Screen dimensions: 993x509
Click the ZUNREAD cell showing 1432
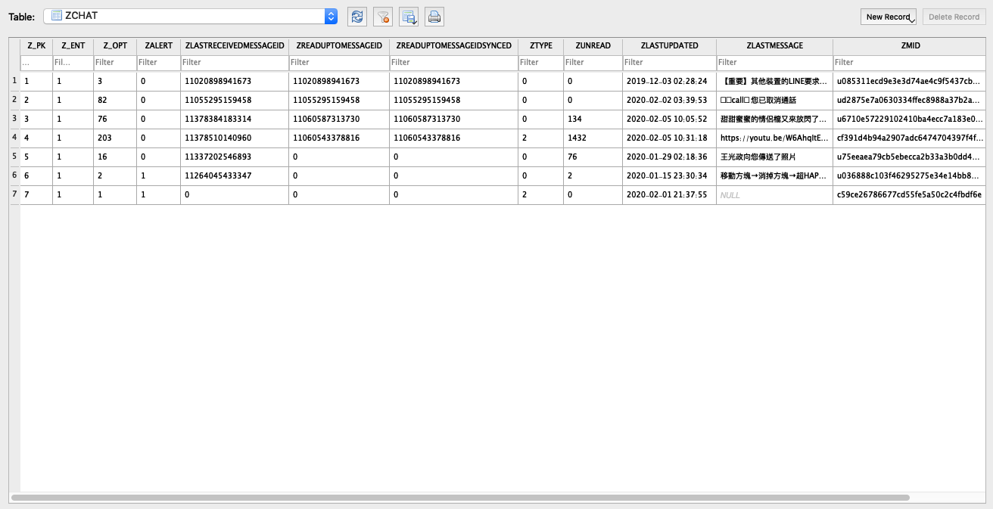click(593, 138)
